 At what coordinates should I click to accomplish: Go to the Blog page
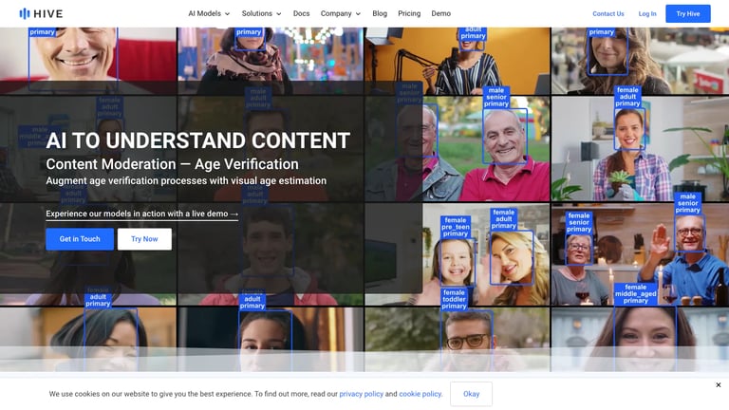click(x=380, y=13)
